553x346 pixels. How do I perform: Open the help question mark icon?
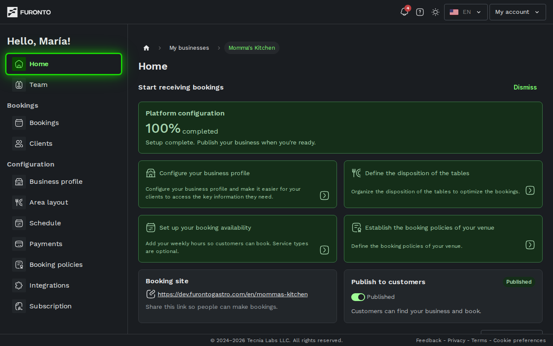tap(420, 12)
